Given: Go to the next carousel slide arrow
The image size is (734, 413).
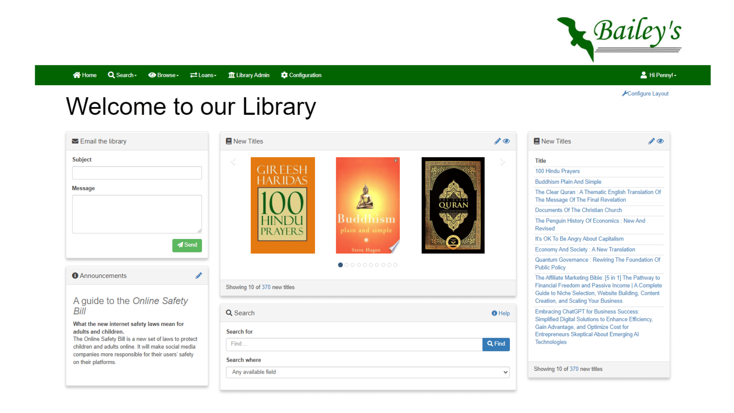Looking at the screenshot, I should click(x=502, y=162).
